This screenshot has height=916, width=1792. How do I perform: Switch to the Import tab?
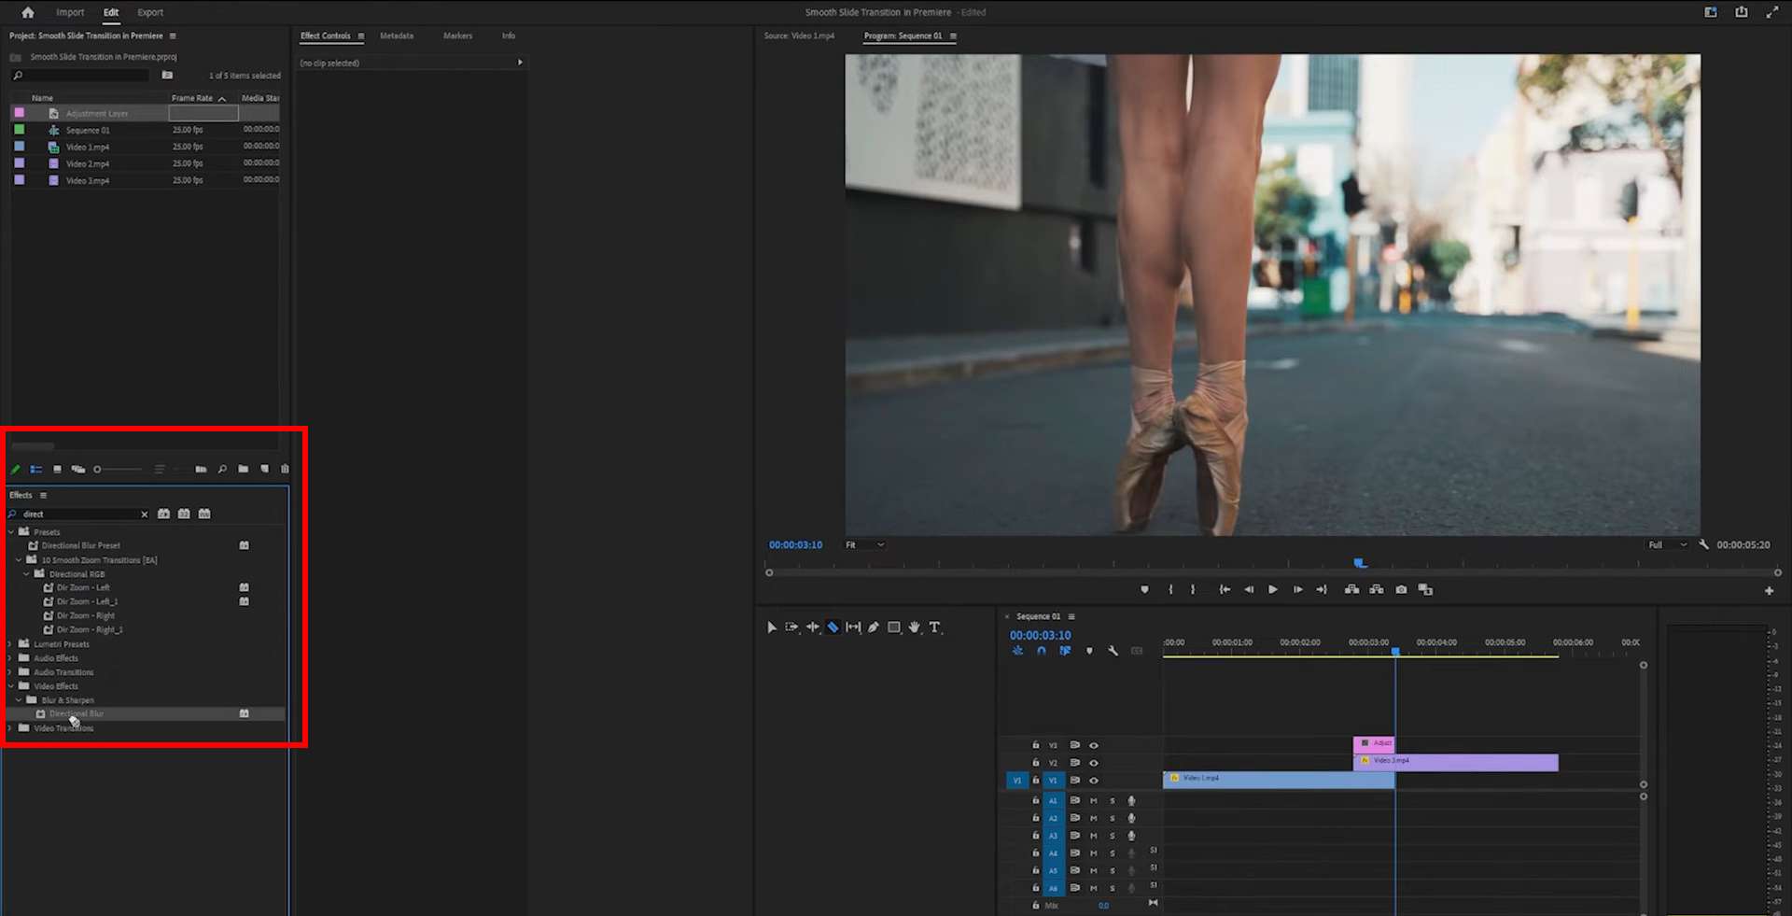(70, 12)
